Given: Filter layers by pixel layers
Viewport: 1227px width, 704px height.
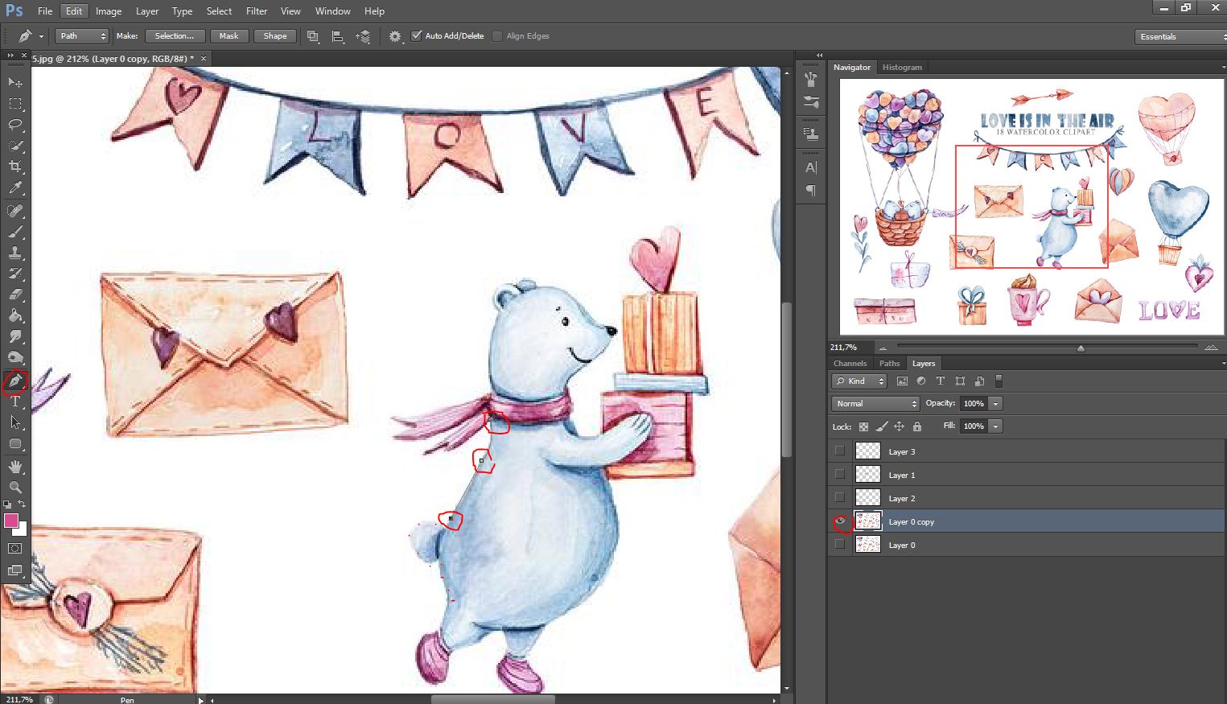Looking at the screenshot, I should pos(902,381).
